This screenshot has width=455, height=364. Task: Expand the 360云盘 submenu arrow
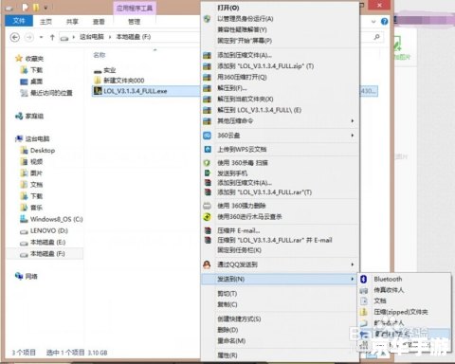pyautogui.click(x=353, y=136)
